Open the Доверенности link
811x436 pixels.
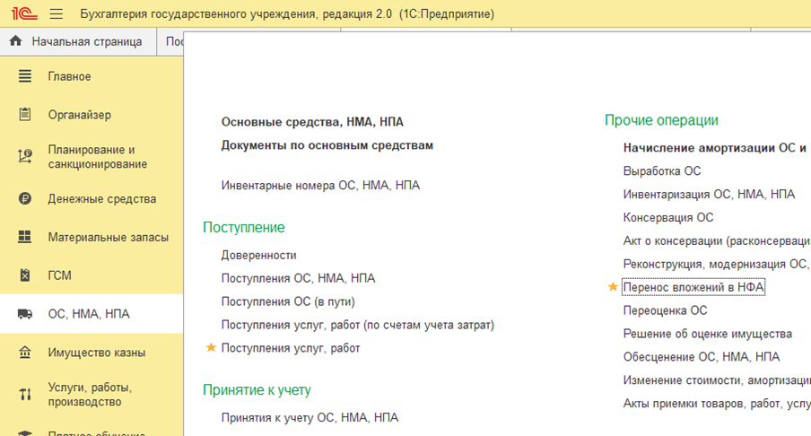[x=259, y=255]
